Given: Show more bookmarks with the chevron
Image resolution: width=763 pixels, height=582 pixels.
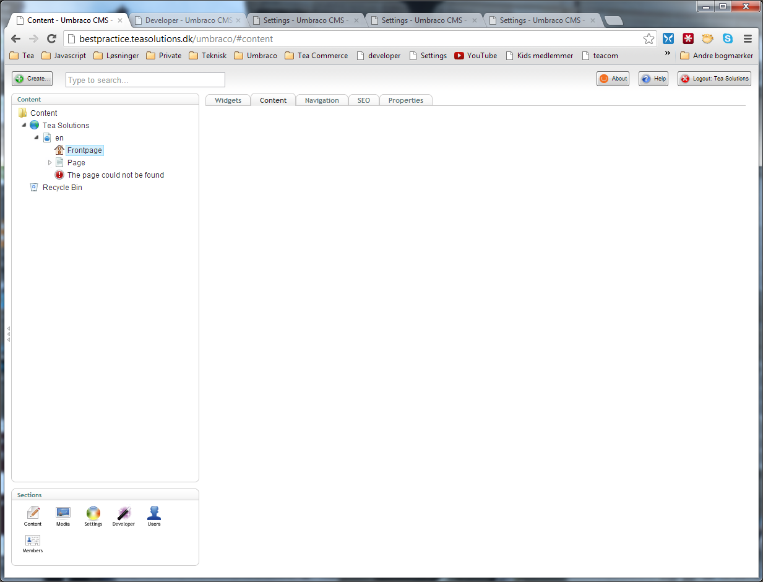Looking at the screenshot, I should pyautogui.click(x=667, y=54).
